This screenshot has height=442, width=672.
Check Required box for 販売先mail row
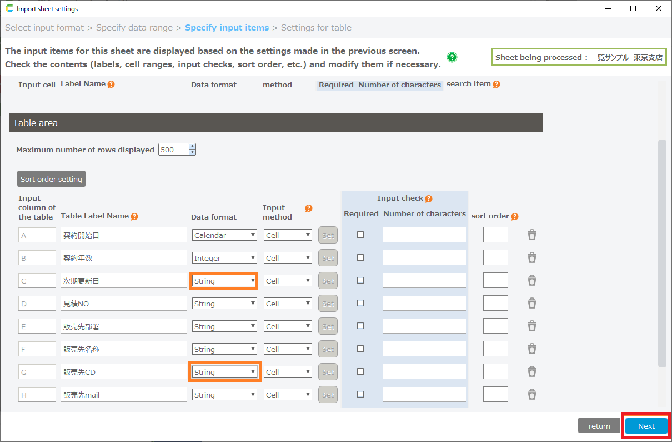click(360, 394)
